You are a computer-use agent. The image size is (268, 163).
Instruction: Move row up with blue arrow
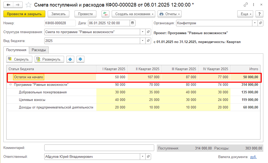(70, 59)
